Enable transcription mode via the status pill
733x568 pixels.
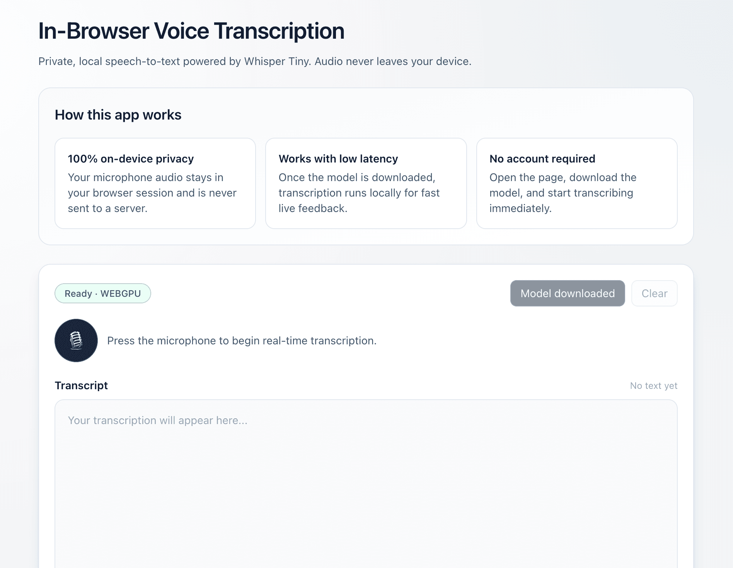coord(102,293)
